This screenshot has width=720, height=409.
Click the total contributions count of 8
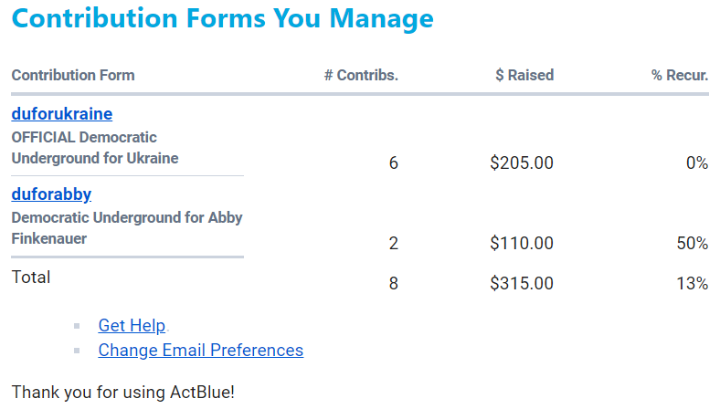(x=394, y=284)
